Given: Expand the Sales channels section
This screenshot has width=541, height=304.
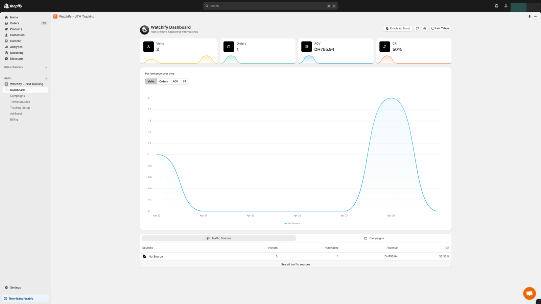Looking at the screenshot, I should tap(46, 68).
